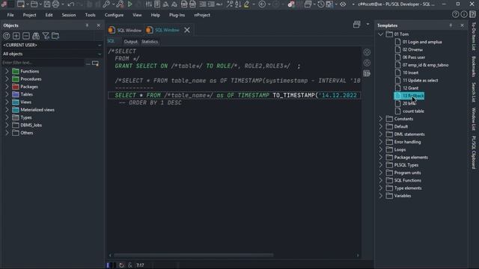Click the Save toolbar icon

point(46,4)
